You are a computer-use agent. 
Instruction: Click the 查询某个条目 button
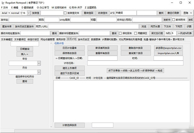pyautogui.click(x=136, y=53)
